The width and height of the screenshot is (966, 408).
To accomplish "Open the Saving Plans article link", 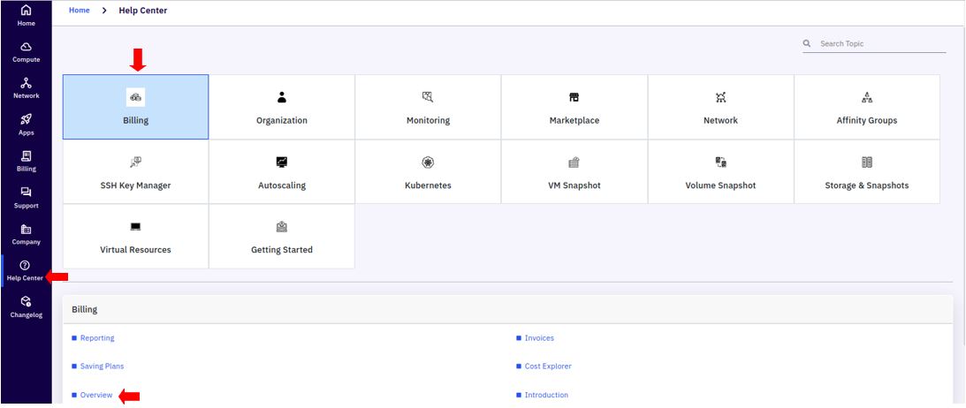I will pyautogui.click(x=102, y=366).
